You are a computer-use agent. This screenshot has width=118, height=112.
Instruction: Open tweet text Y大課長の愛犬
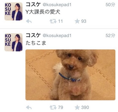click(x=43, y=12)
